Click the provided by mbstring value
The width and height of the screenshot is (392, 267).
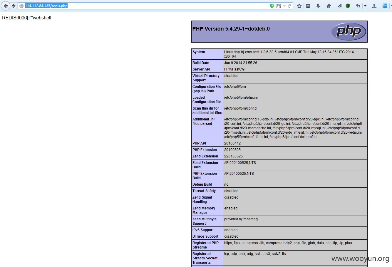[241, 219]
